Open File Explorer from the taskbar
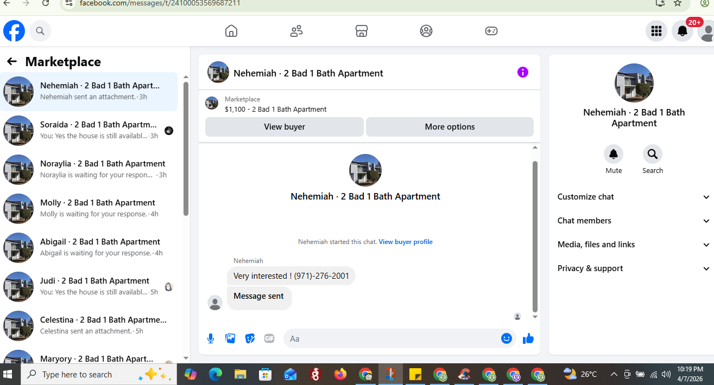 (x=241, y=374)
